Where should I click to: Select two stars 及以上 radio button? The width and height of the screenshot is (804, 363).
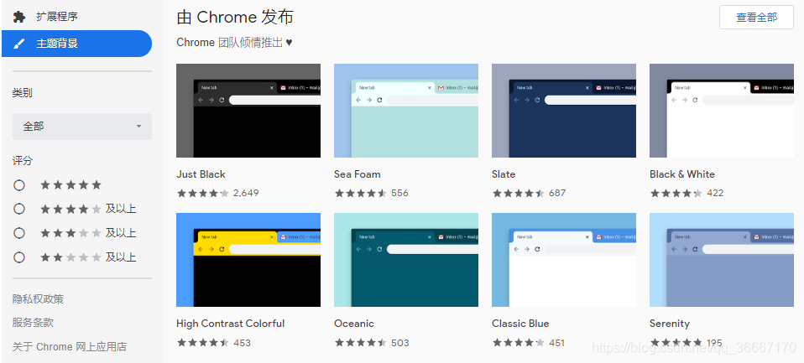pos(19,257)
